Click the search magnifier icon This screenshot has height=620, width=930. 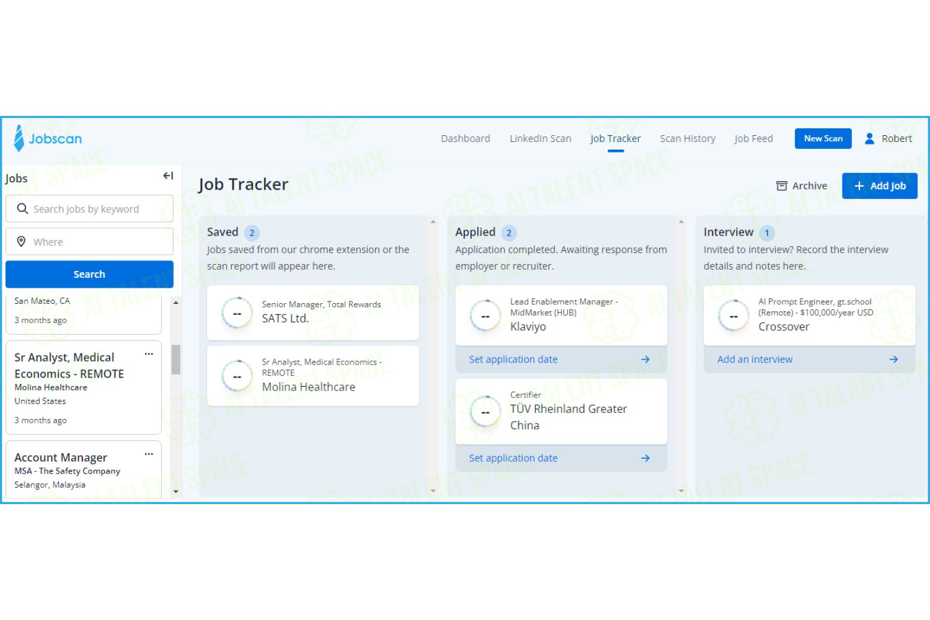[x=22, y=209]
